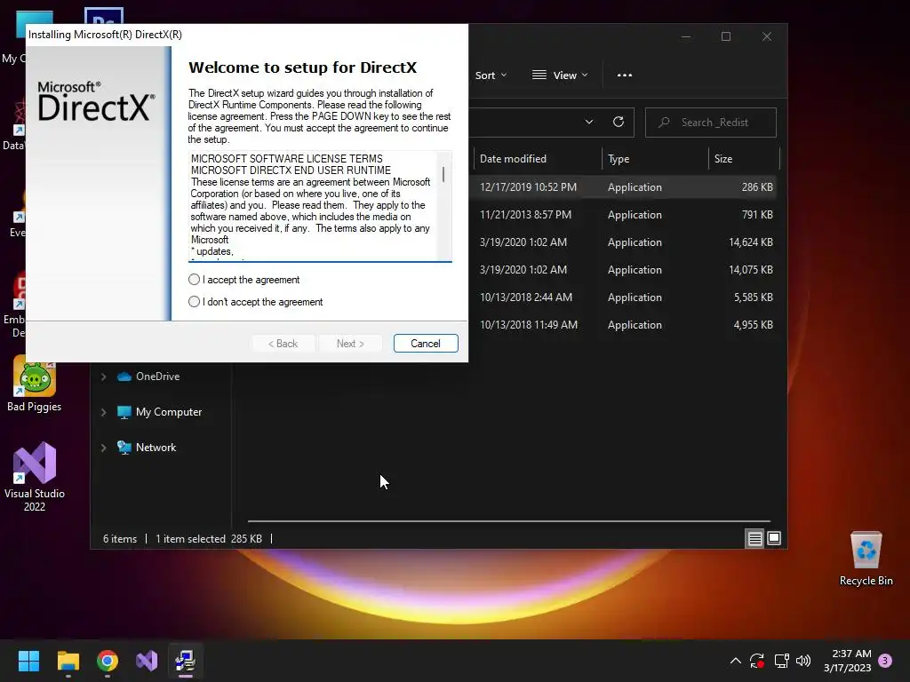Select the file row dated 11/21/2013 8:57 PM
Screen dimensions: 910x682
(624, 215)
